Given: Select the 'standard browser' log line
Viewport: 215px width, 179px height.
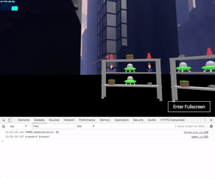Looking at the screenshot, I should point(107,136).
